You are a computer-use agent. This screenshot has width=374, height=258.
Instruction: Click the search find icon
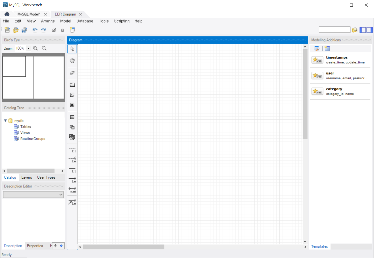coord(355,30)
